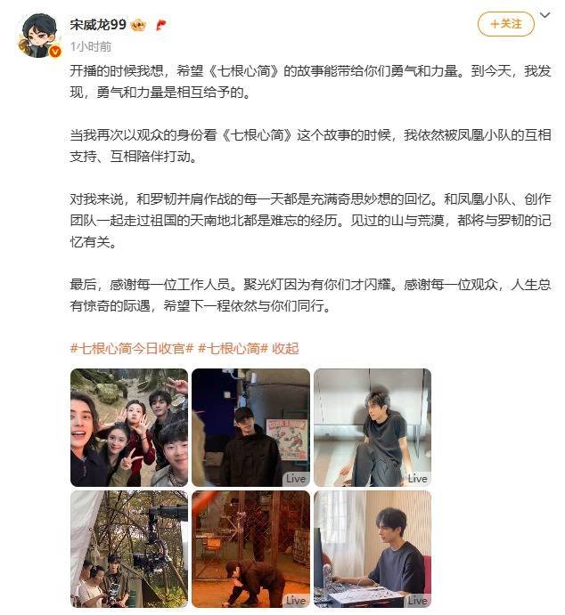Screen dimensions: 565x615
Task: Click the red flag badge beside username
Action: click(161, 26)
